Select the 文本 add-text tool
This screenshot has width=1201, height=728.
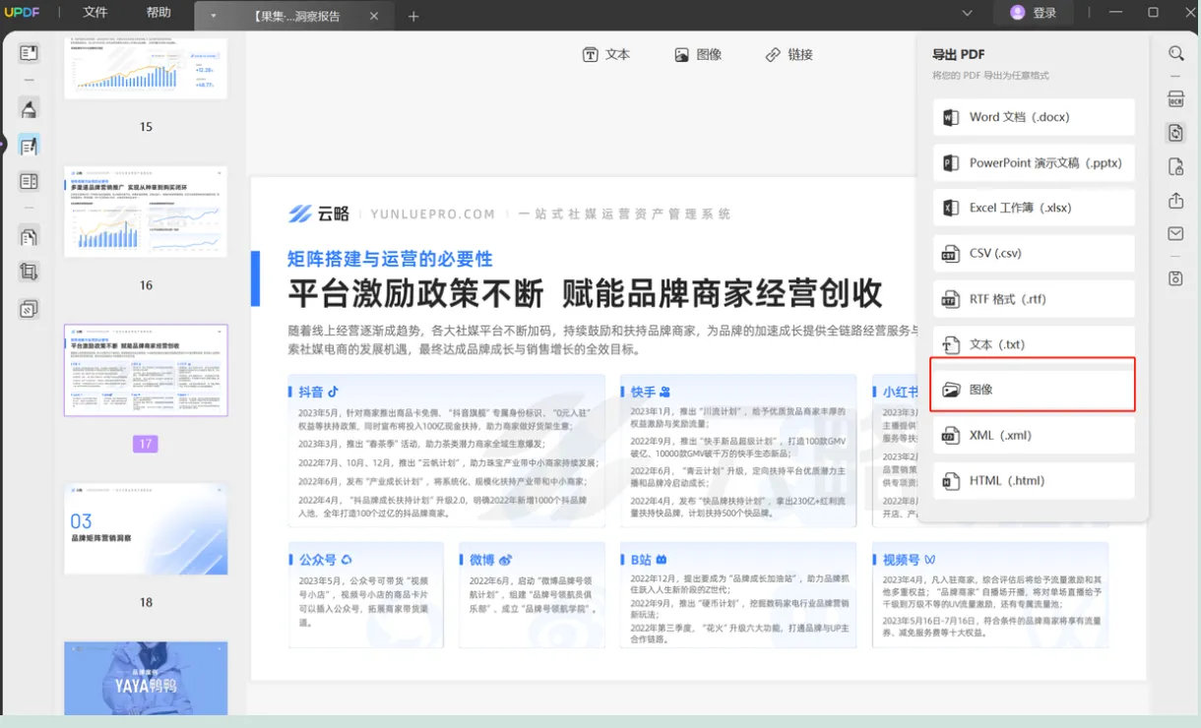point(606,55)
